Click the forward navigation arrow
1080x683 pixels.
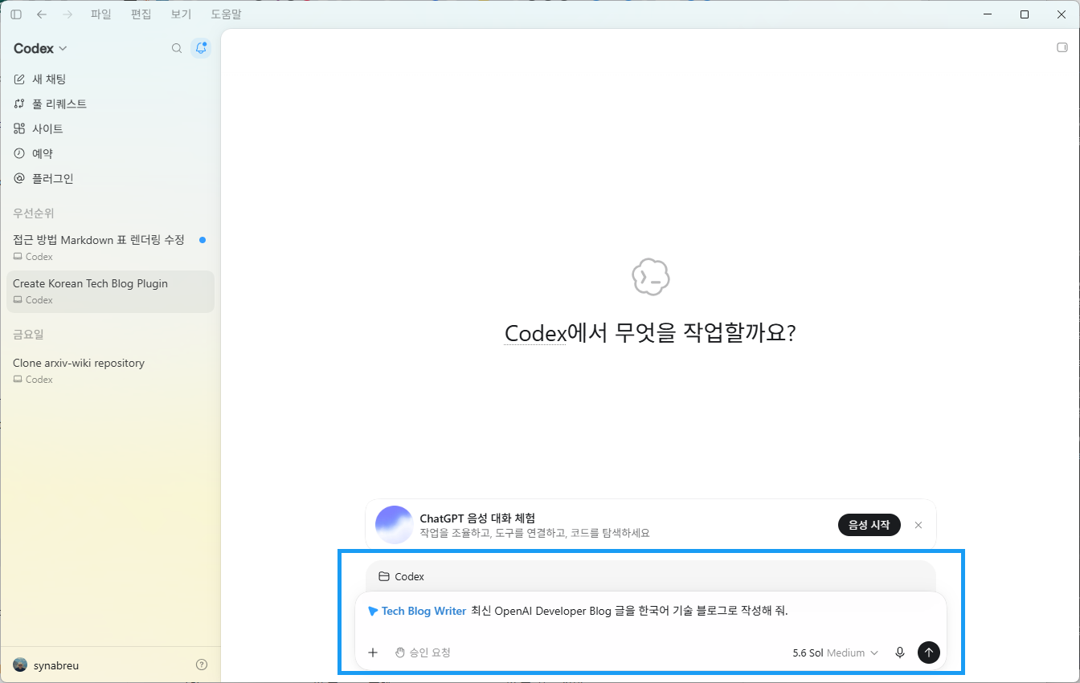point(67,14)
